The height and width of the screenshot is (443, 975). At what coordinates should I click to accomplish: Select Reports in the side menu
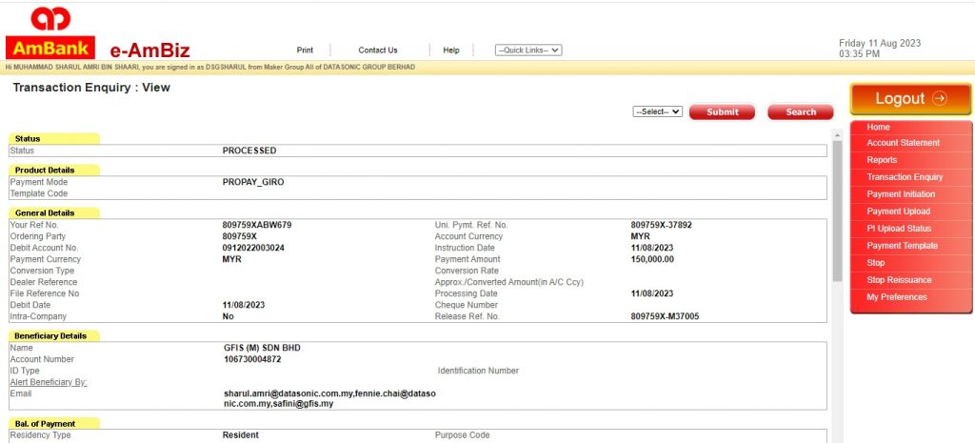(x=882, y=160)
